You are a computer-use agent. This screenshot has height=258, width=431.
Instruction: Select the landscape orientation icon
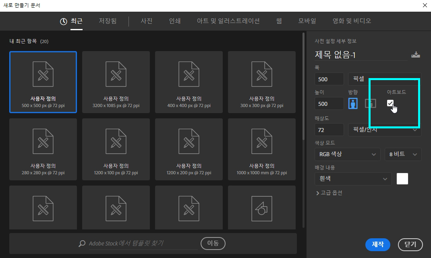coord(370,103)
